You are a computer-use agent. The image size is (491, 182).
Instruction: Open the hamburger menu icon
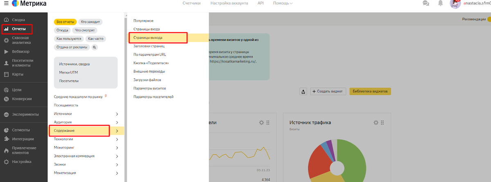point(6,3)
